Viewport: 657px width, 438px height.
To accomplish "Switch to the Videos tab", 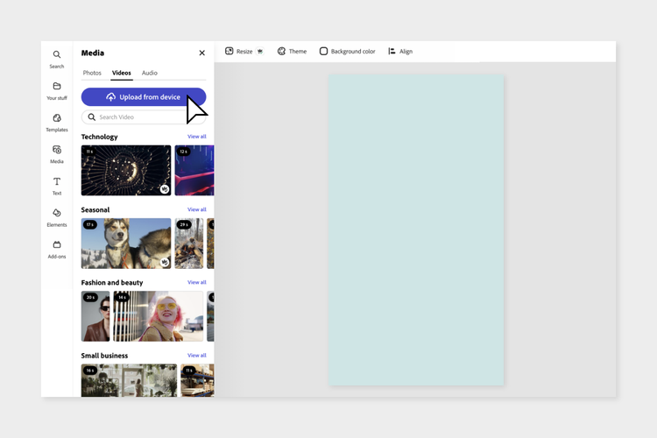I will pos(122,73).
